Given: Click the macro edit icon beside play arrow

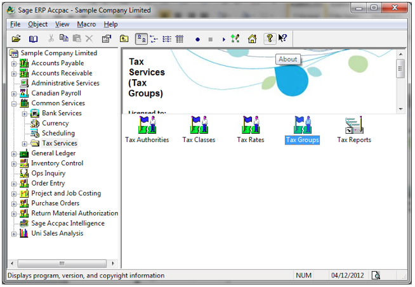Looking at the screenshot, I should pos(235,39).
